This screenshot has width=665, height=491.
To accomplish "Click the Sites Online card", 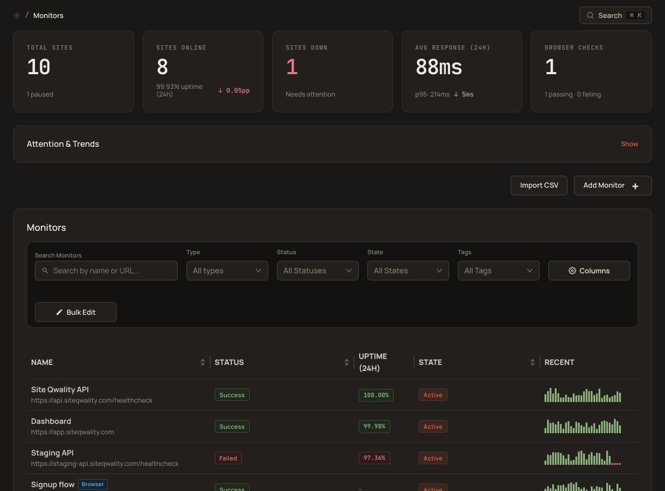I will tap(203, 71).
